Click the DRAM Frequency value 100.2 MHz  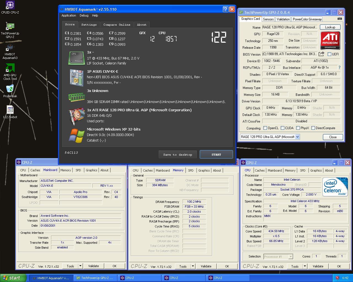[194, 202]
